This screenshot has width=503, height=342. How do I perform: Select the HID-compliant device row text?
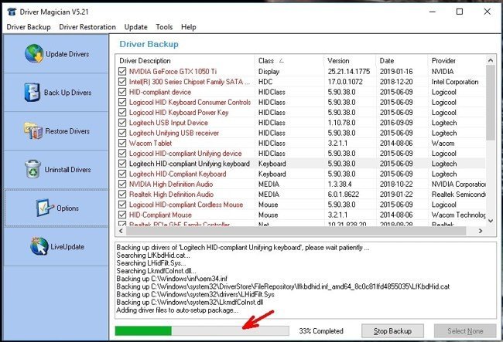(160, 92)
